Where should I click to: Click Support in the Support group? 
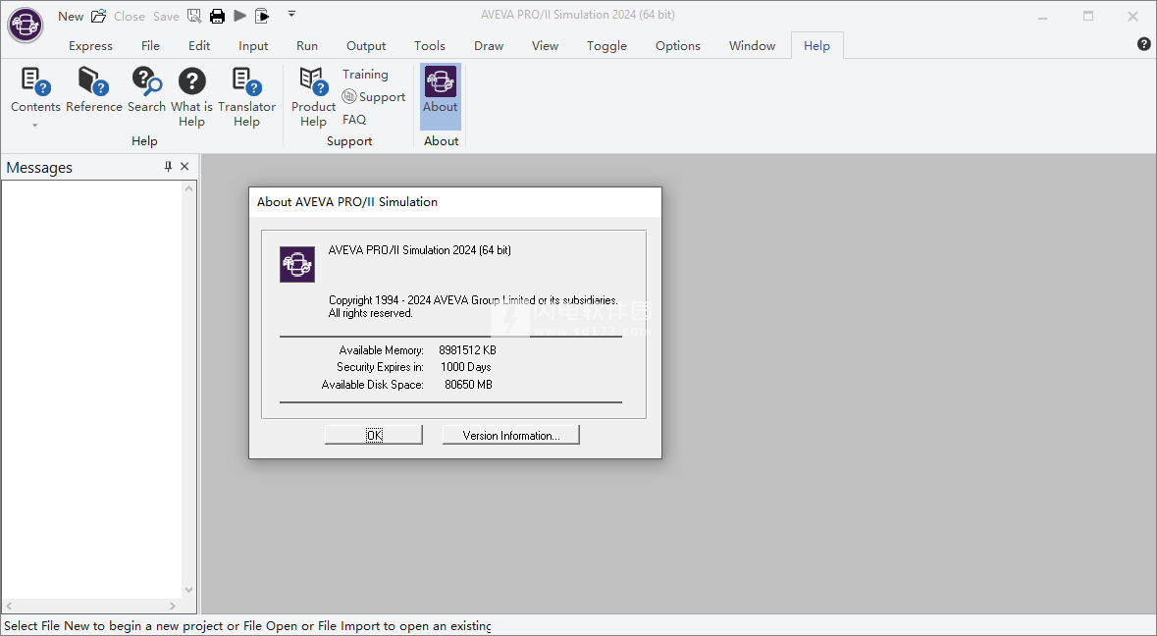[x=374, y=96]
